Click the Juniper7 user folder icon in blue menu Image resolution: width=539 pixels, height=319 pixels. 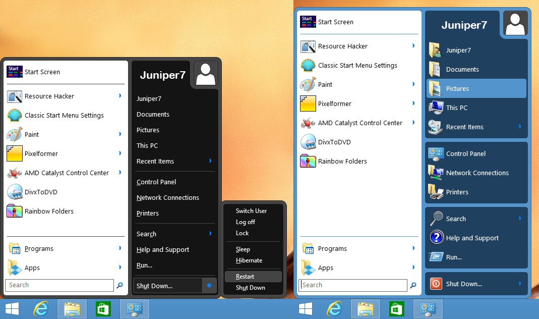pos(435,50)
